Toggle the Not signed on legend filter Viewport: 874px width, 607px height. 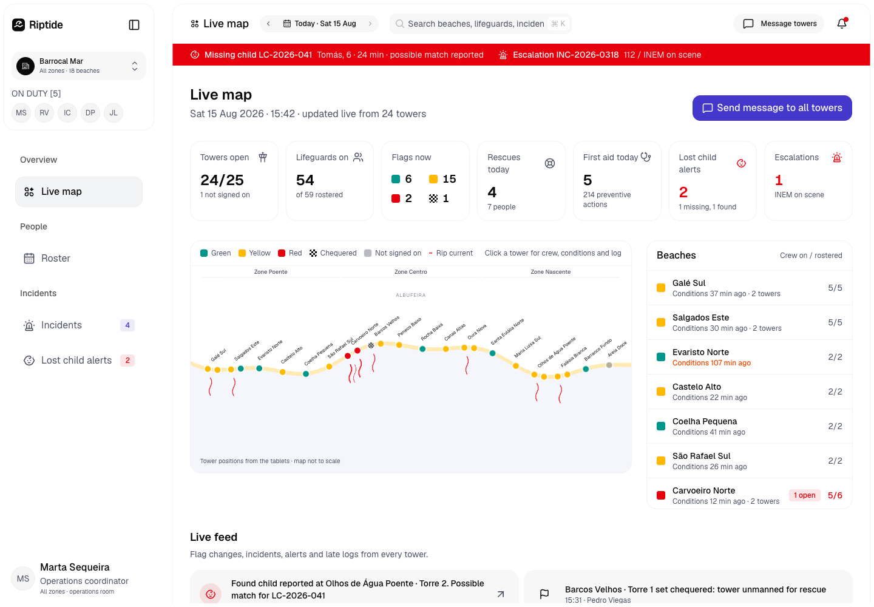393,253
